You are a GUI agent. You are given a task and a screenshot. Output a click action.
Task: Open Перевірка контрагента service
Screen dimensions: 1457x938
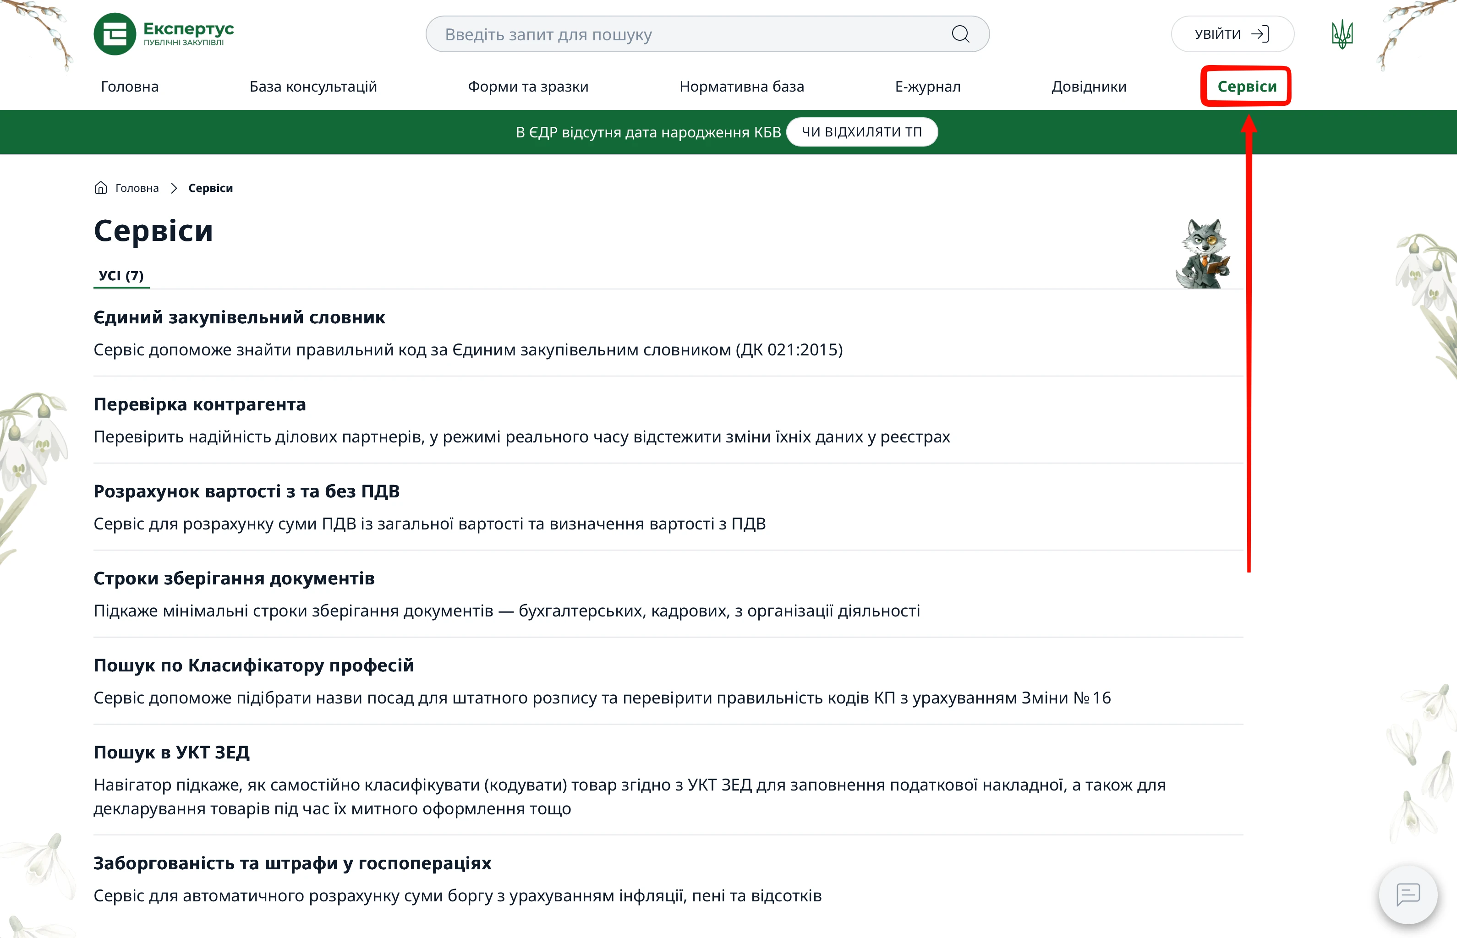tap(199, 404)
